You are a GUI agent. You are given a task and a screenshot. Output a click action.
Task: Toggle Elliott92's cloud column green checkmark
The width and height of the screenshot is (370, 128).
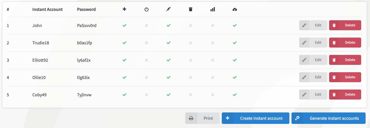coord(235,60)
